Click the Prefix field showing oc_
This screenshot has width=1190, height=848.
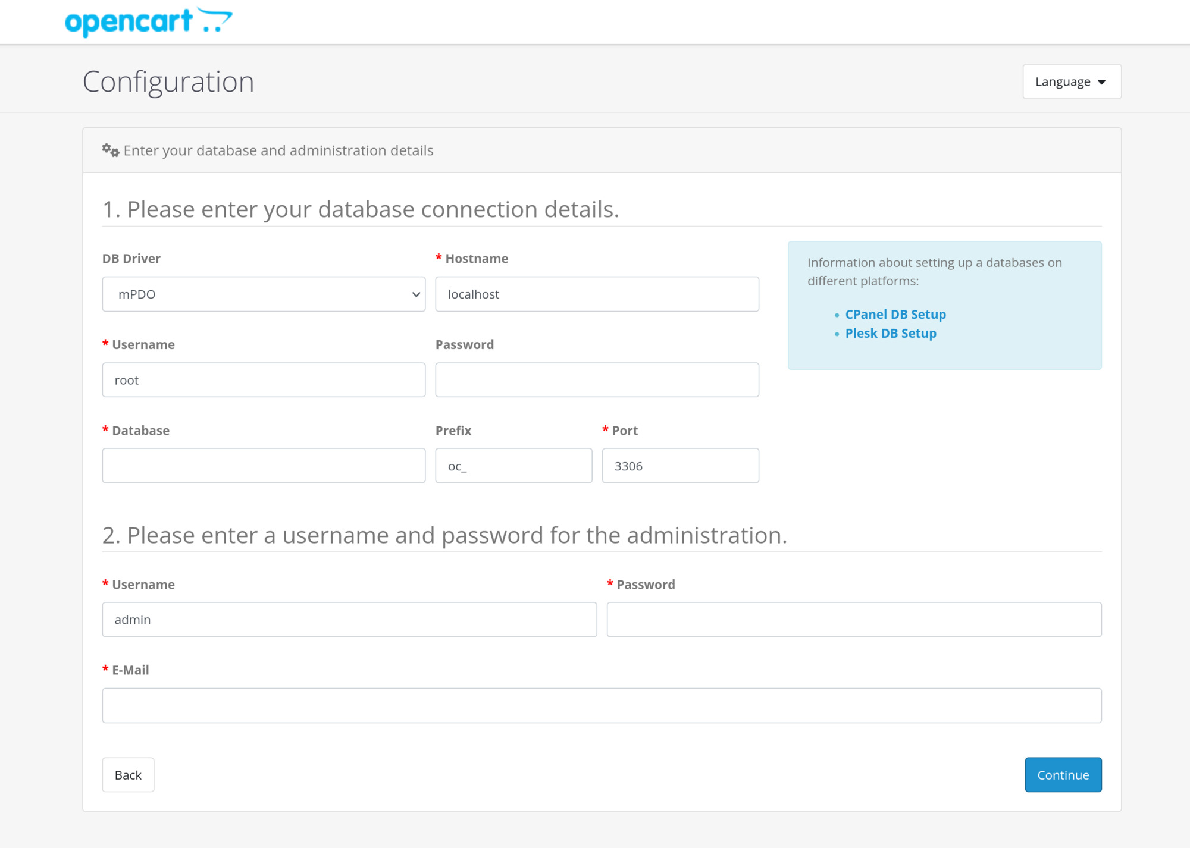pos(513,465)
